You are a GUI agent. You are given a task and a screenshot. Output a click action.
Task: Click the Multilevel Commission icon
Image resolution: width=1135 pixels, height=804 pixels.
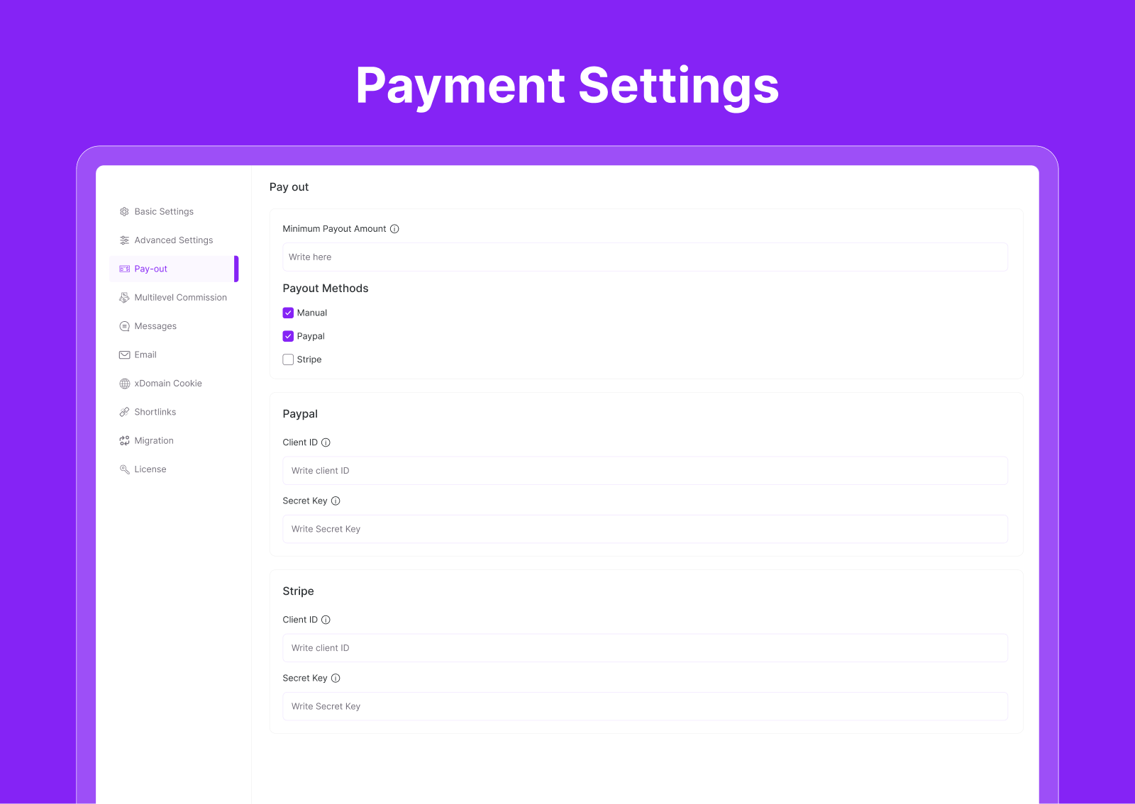click(x=124, y=298)
